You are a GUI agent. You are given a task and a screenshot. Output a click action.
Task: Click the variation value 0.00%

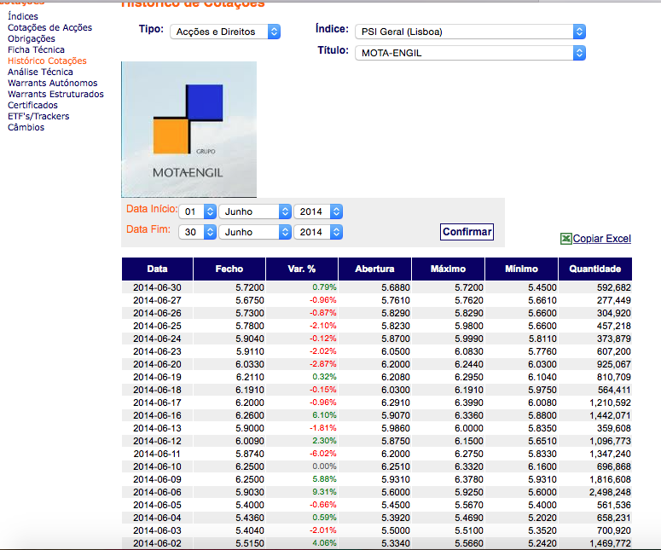point(324,466)
